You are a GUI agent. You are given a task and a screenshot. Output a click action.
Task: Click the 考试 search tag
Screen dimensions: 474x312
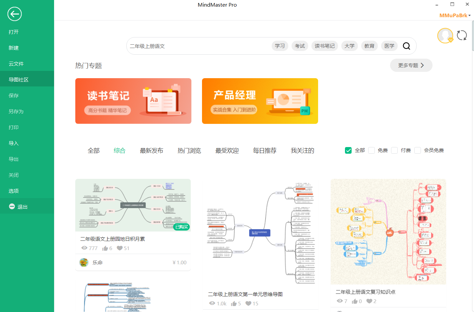(300, 46)
